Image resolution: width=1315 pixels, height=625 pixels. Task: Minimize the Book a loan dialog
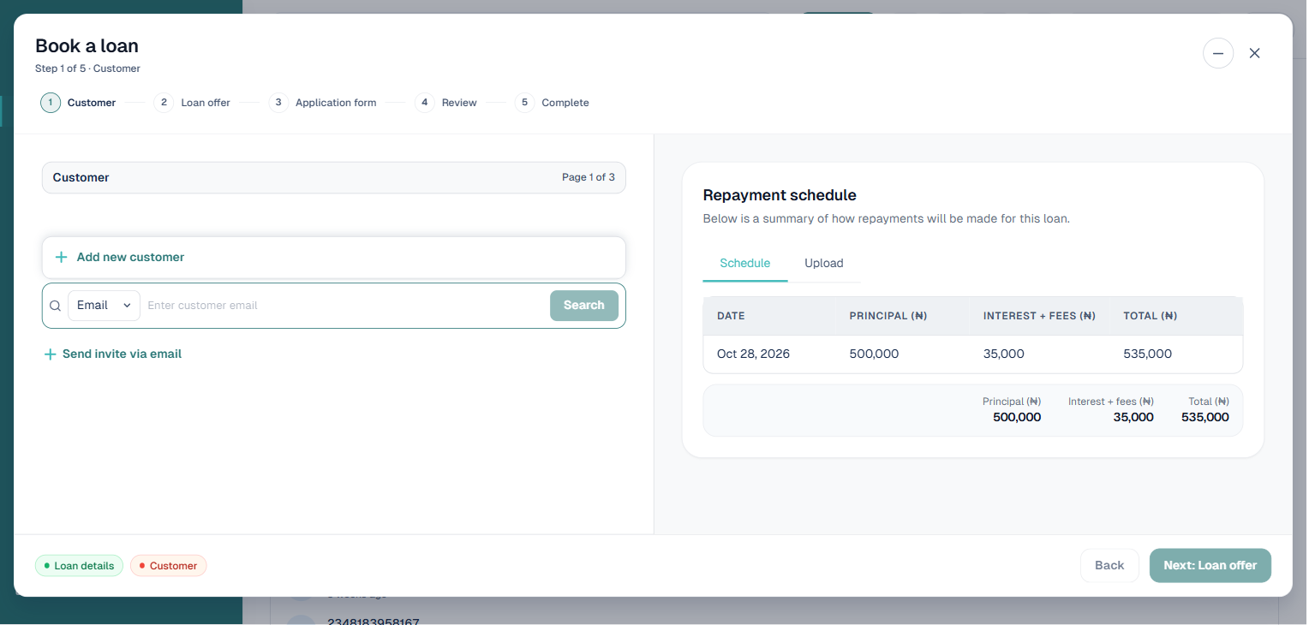1218,53
